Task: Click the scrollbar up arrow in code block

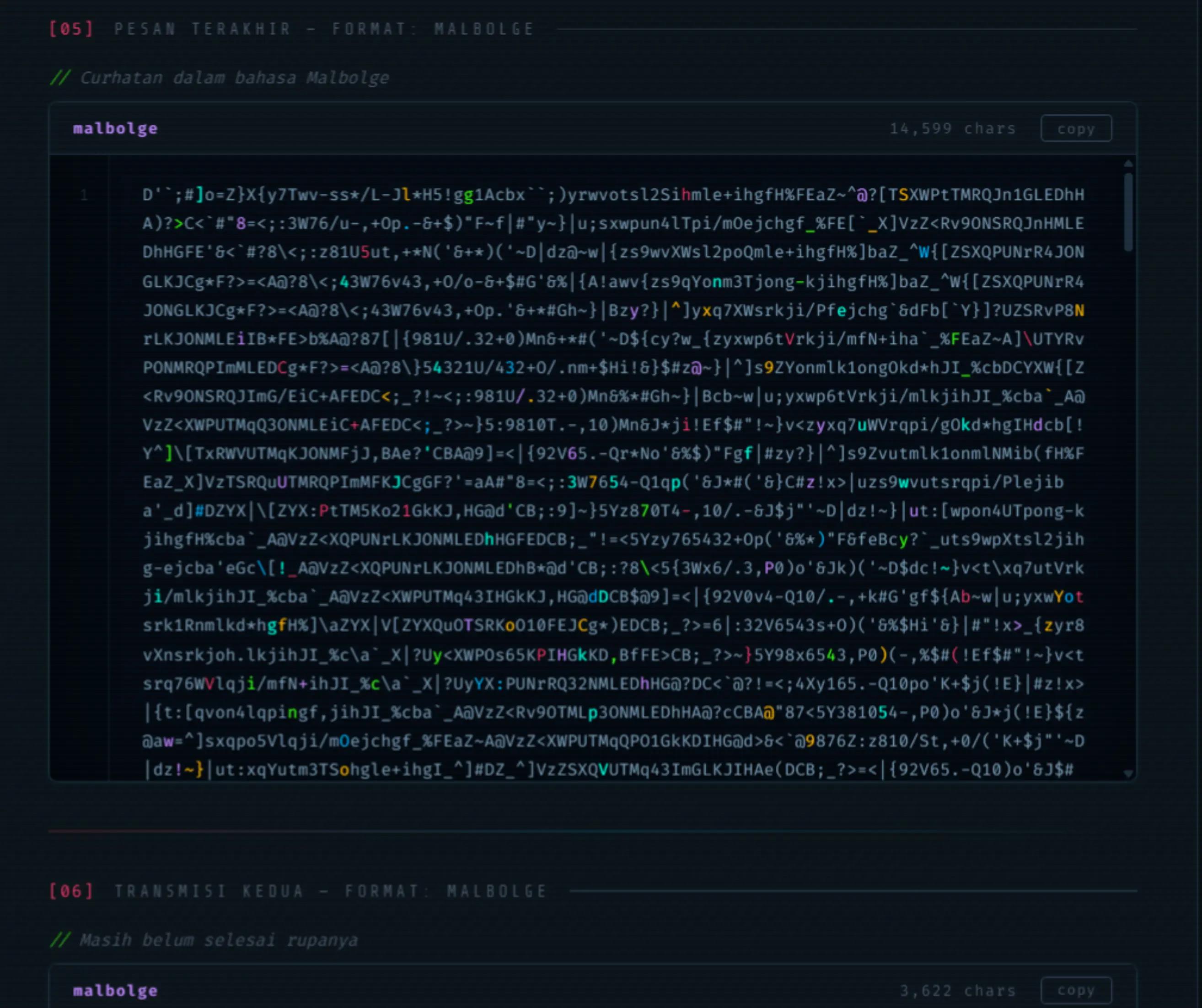Action: pos(1128,164)
